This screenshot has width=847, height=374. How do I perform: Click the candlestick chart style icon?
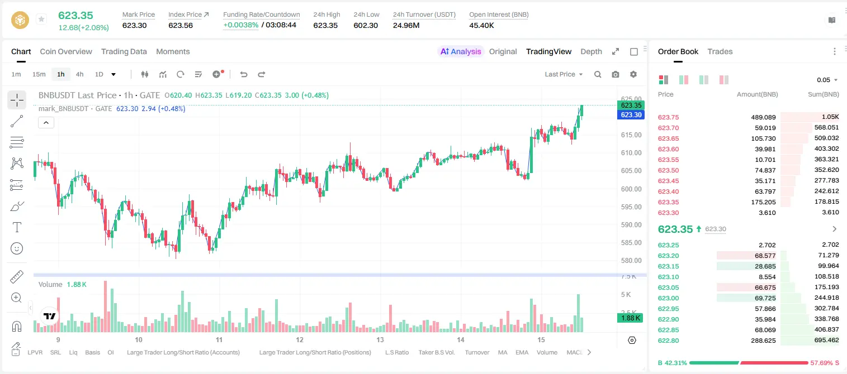(145, 74)
